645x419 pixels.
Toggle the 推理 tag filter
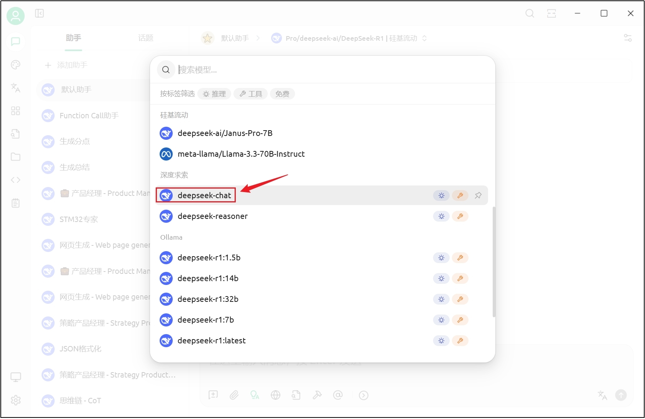coord(214,94)
